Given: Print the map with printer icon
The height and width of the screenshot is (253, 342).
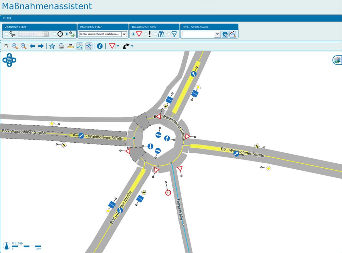Looking at the screenshot, I should coord(61,46).
